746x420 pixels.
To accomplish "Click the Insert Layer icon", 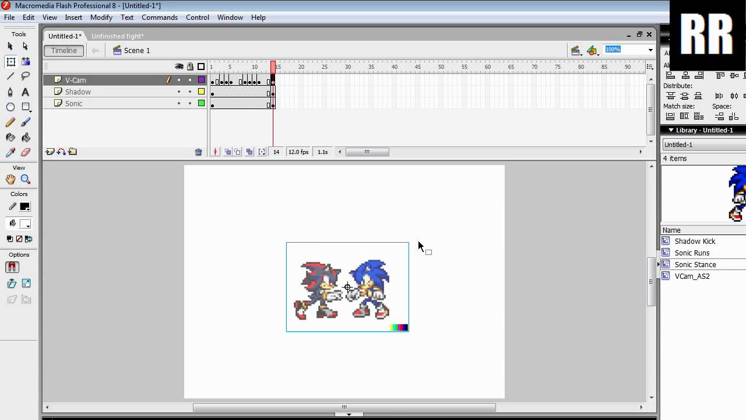I will click(50, 152).
